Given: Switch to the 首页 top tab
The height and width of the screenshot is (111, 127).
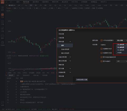Looking at the screenshot, I should 18,2.
